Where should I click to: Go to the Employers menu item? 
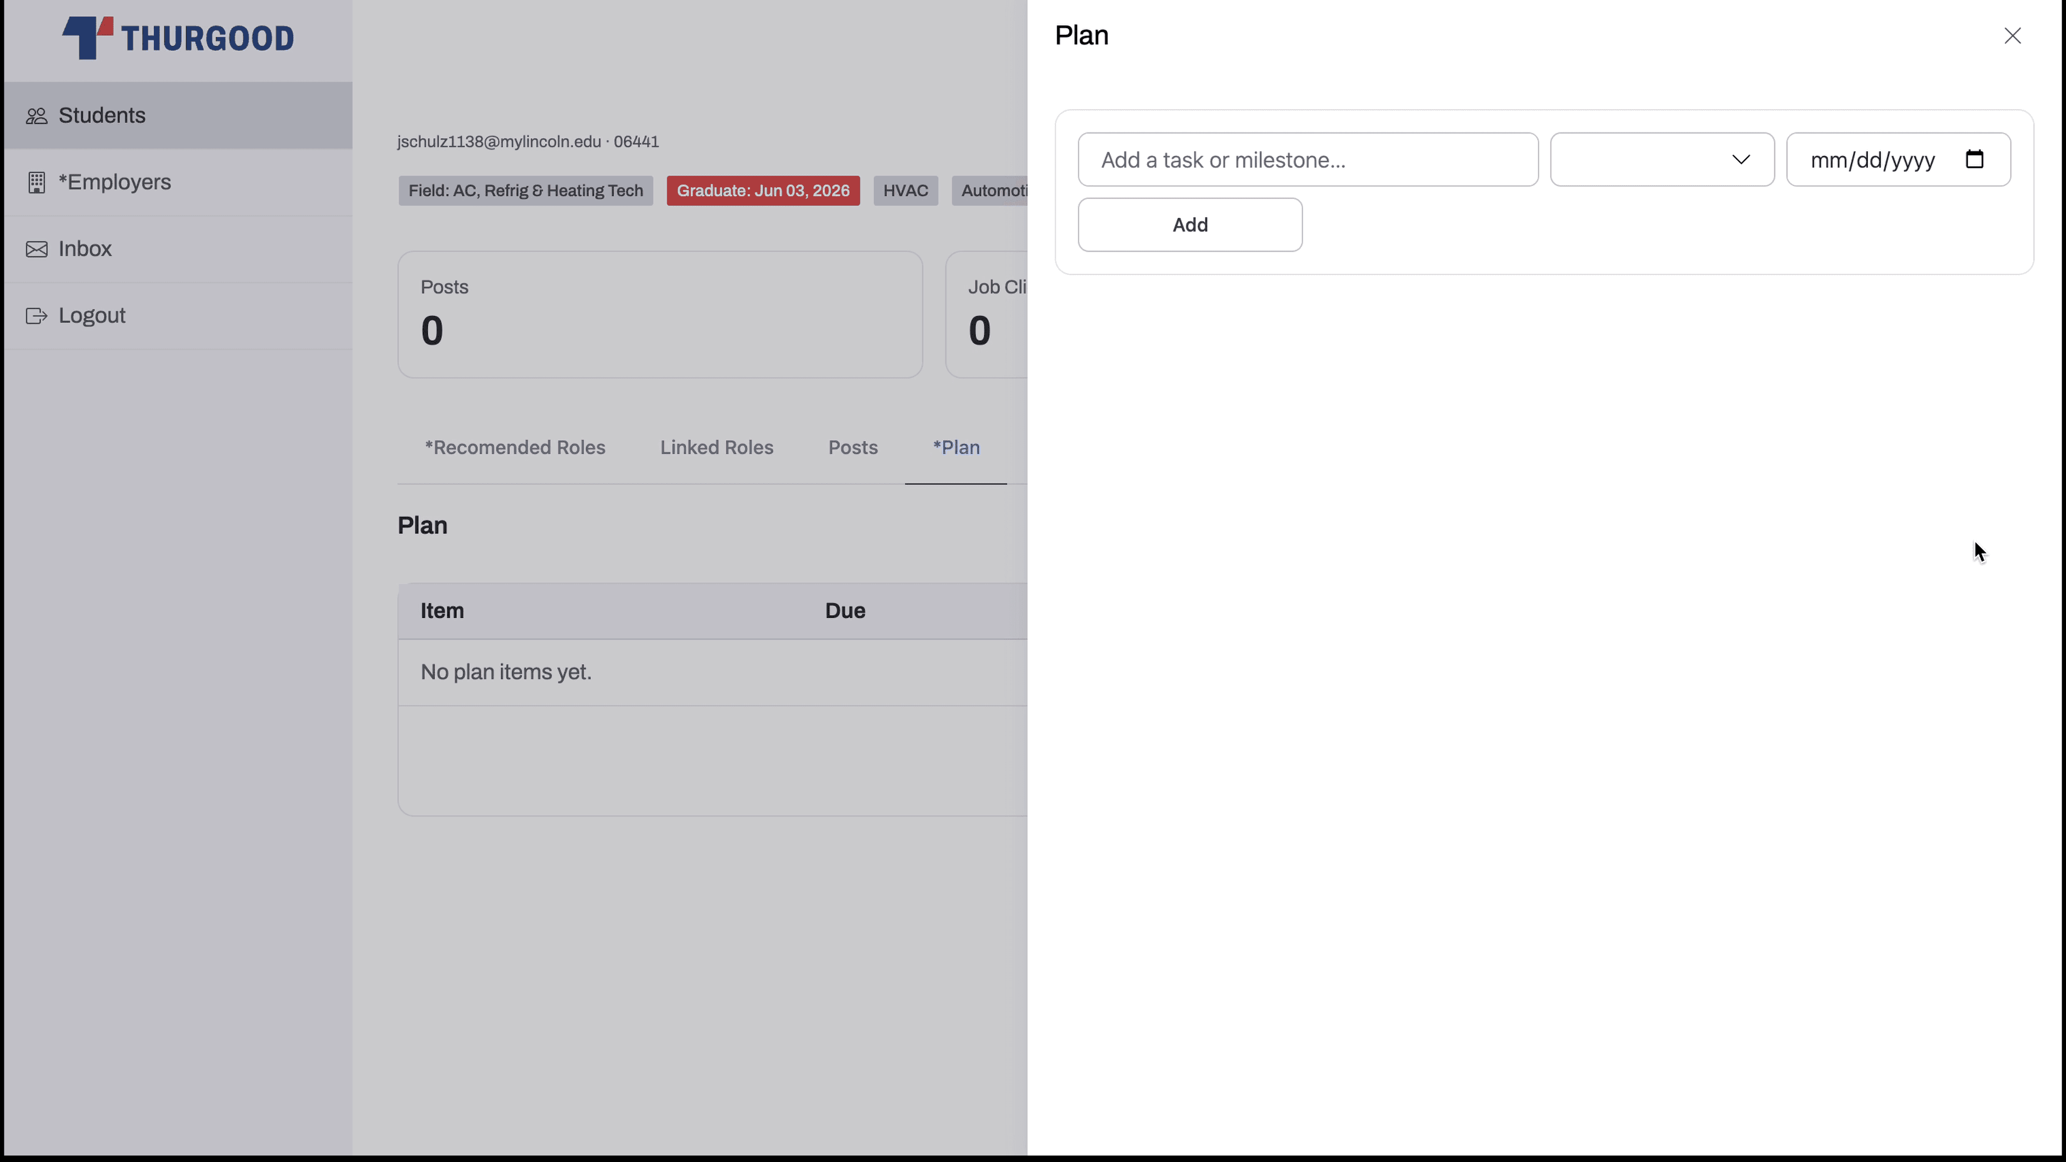[x=115, y=183]
